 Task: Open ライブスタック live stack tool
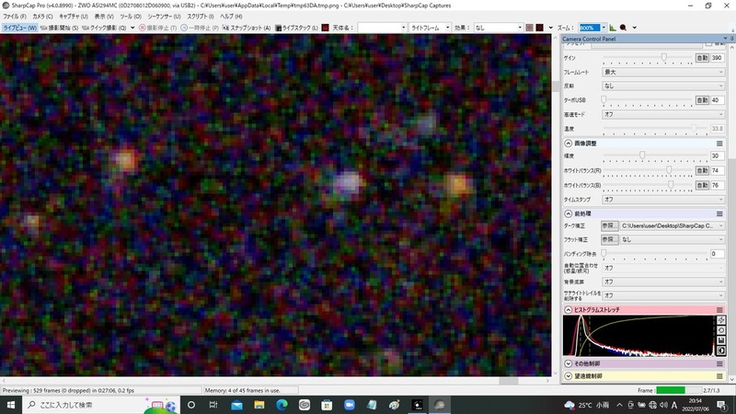coord(296,28)
